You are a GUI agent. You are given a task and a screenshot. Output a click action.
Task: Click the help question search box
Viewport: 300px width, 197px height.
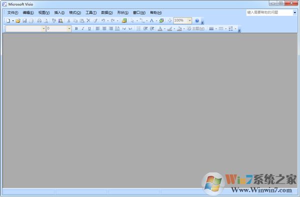269,13
